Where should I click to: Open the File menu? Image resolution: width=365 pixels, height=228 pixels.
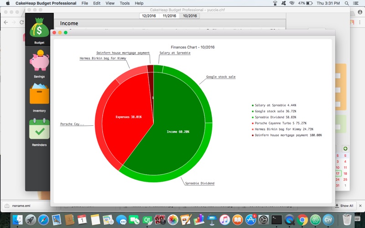[x=85, y=3]
